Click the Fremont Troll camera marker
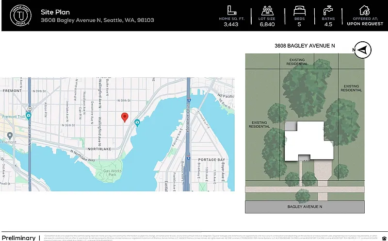Screen dimensions: 388x241 [x=29, y=117]
